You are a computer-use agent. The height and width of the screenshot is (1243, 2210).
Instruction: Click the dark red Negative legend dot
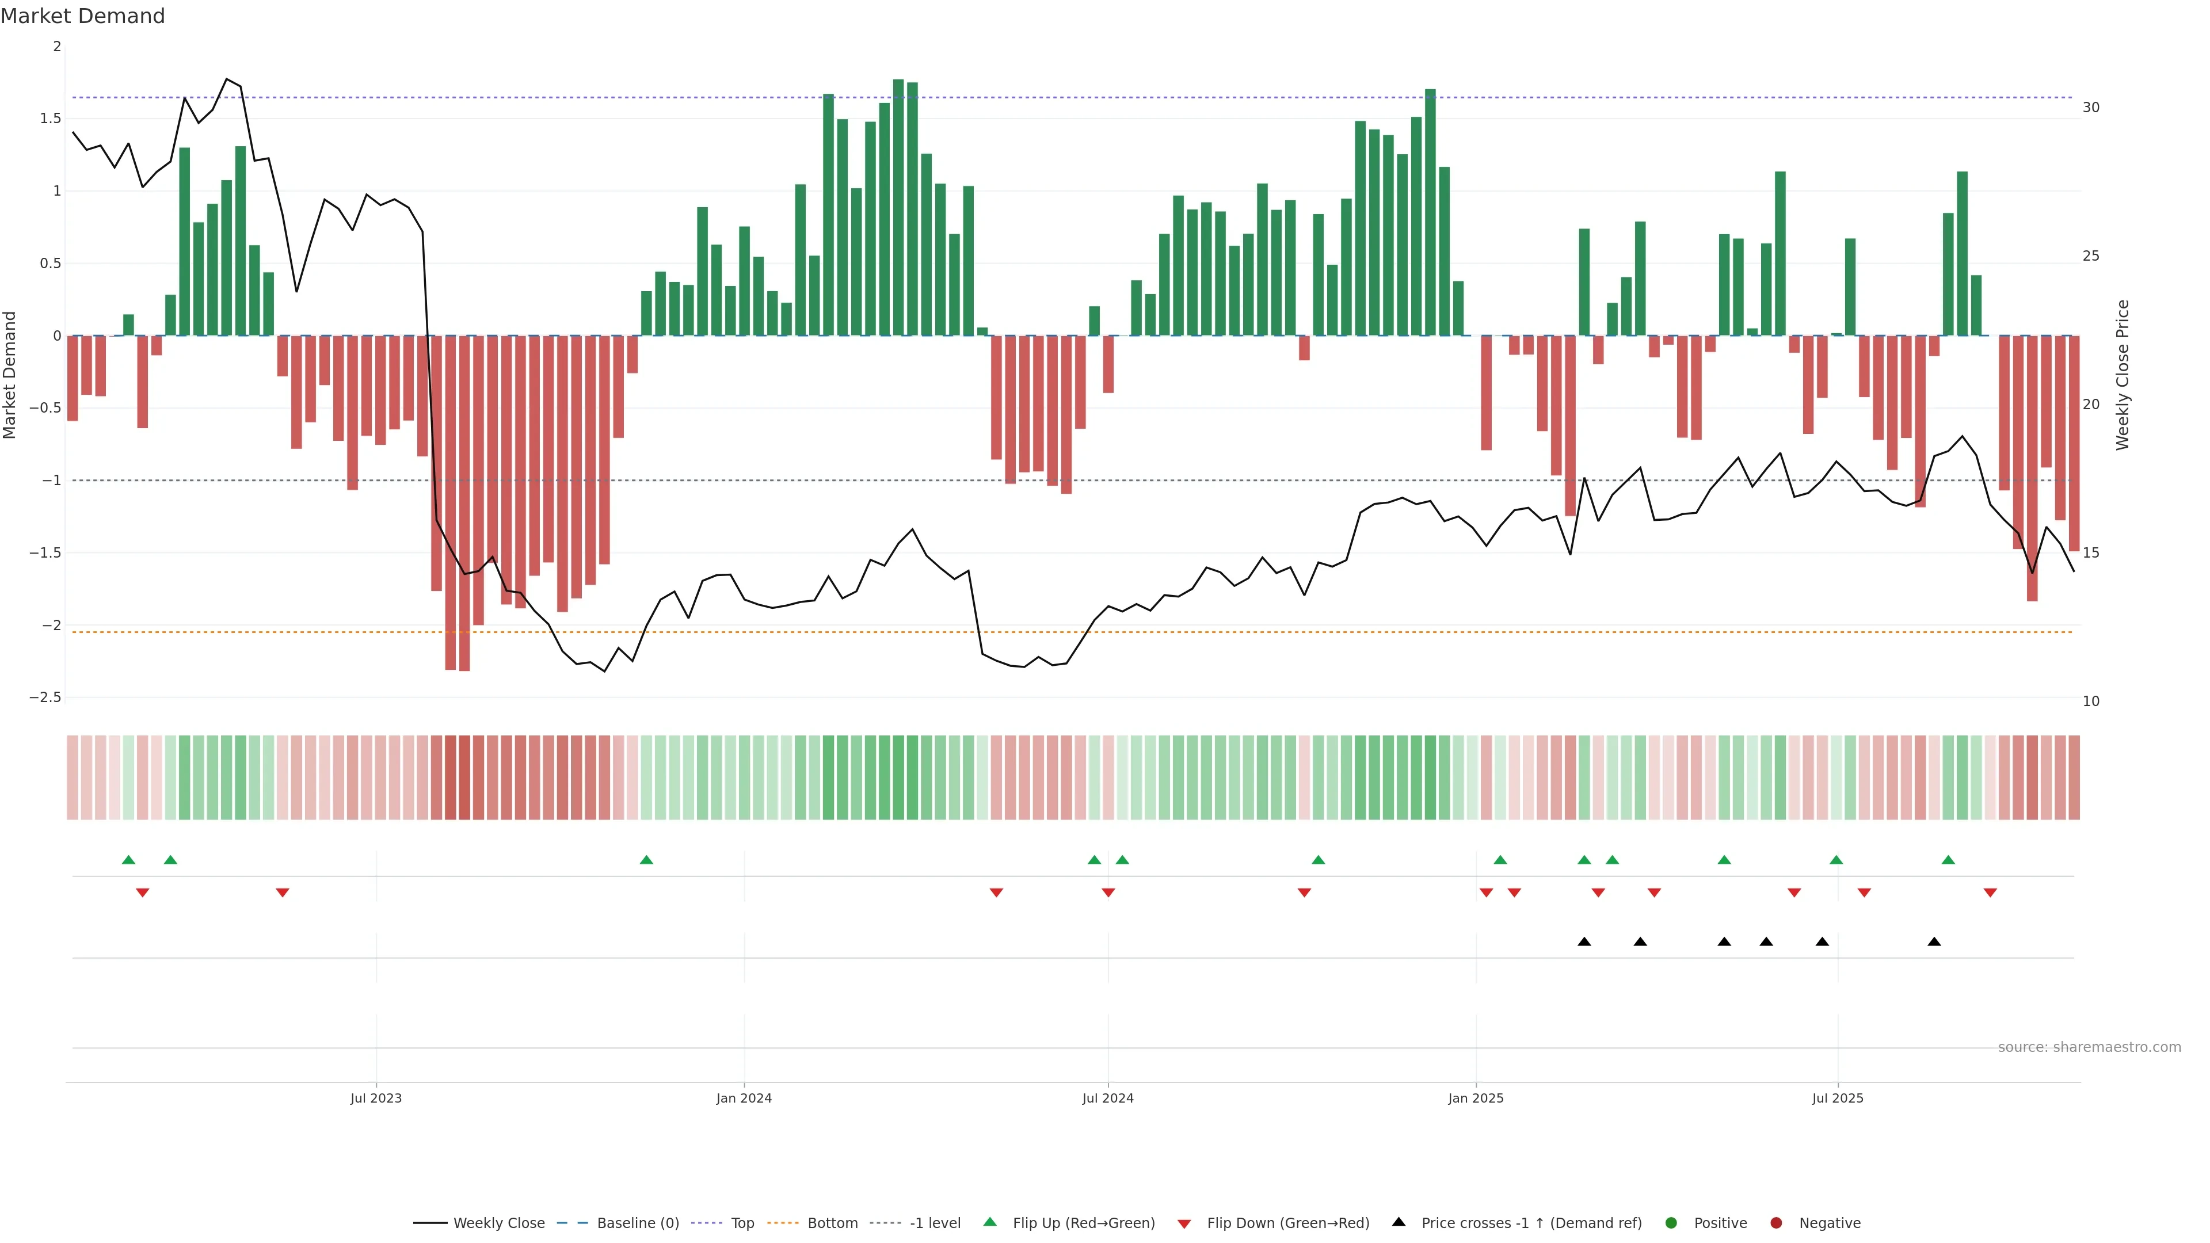(x=1776, y=1223)
